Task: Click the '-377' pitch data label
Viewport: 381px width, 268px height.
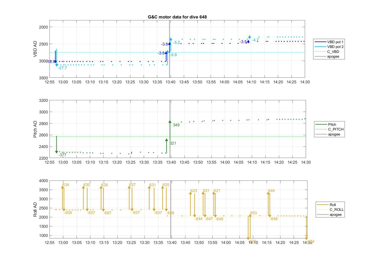Action: [62, 155]
